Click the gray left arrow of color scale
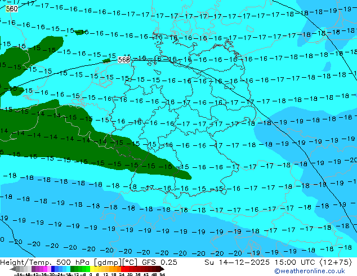The image size is (357, 276). (13, 269)
